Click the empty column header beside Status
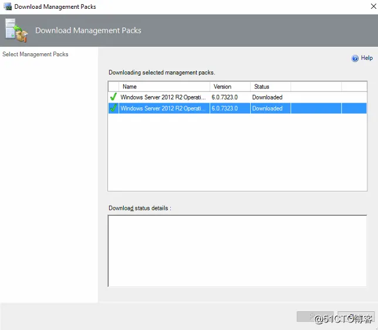This screenshot has height=330, width=378. point(316,87)
